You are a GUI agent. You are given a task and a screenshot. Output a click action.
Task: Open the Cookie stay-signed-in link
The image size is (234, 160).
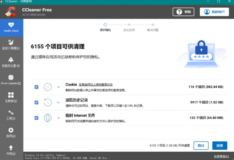pos(96,85)
